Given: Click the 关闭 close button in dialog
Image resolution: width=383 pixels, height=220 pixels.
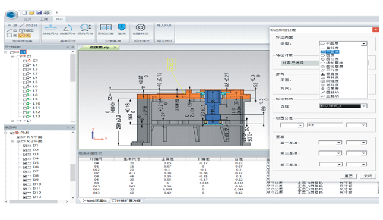Looking at the screenshot, I should point(368,176).
